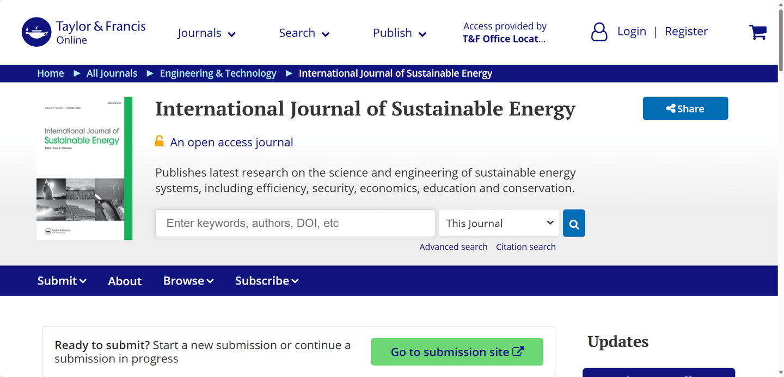Click the open access padlock icon
This screenshot has width=784, height=377.
tap(159, 141)
